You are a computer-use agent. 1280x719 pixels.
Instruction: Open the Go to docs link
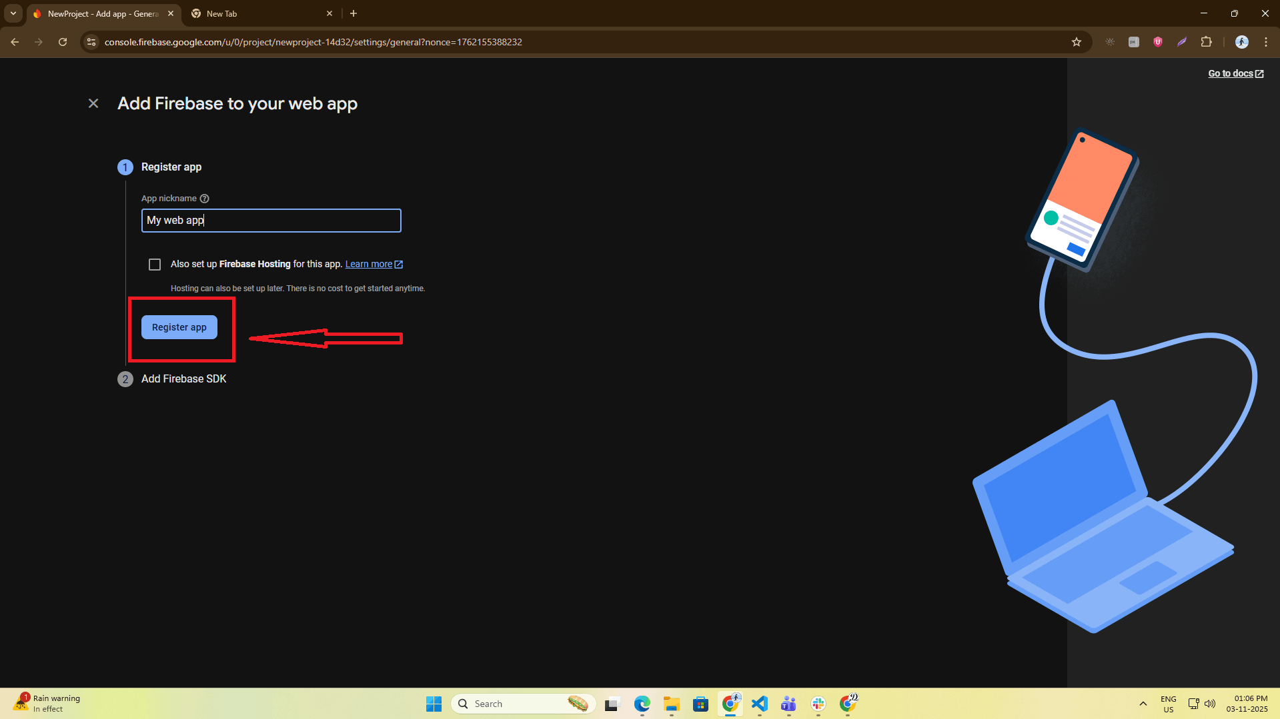click(x=1235, y=73)
